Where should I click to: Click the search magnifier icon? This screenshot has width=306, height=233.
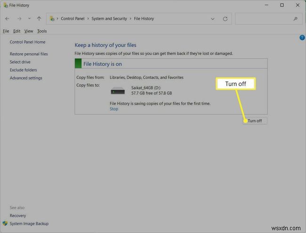click(x=296, y=19)
